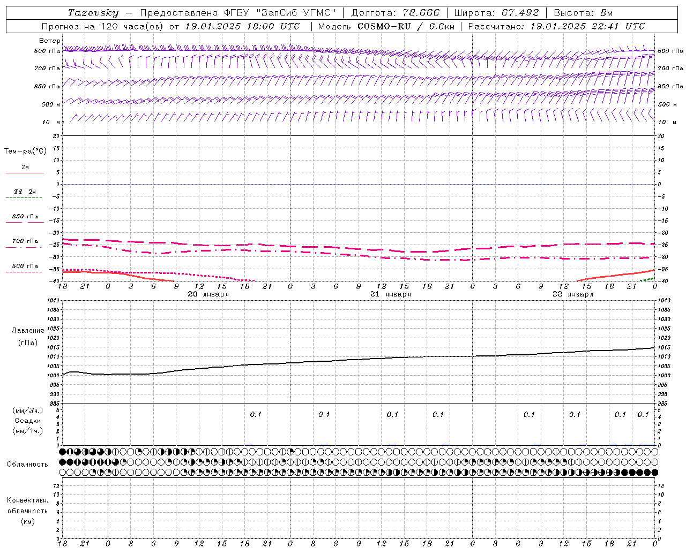Click the 'Ветер' wind panel label
Screen dimensions: 686x548
pyautogui.click(x=50, y=41)
